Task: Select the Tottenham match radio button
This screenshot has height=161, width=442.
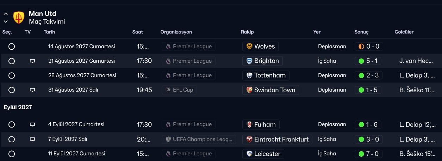Action: [12, 75]
